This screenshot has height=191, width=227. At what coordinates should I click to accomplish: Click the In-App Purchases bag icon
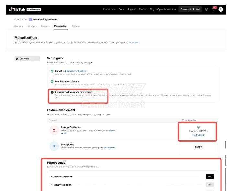coord(54,130)
